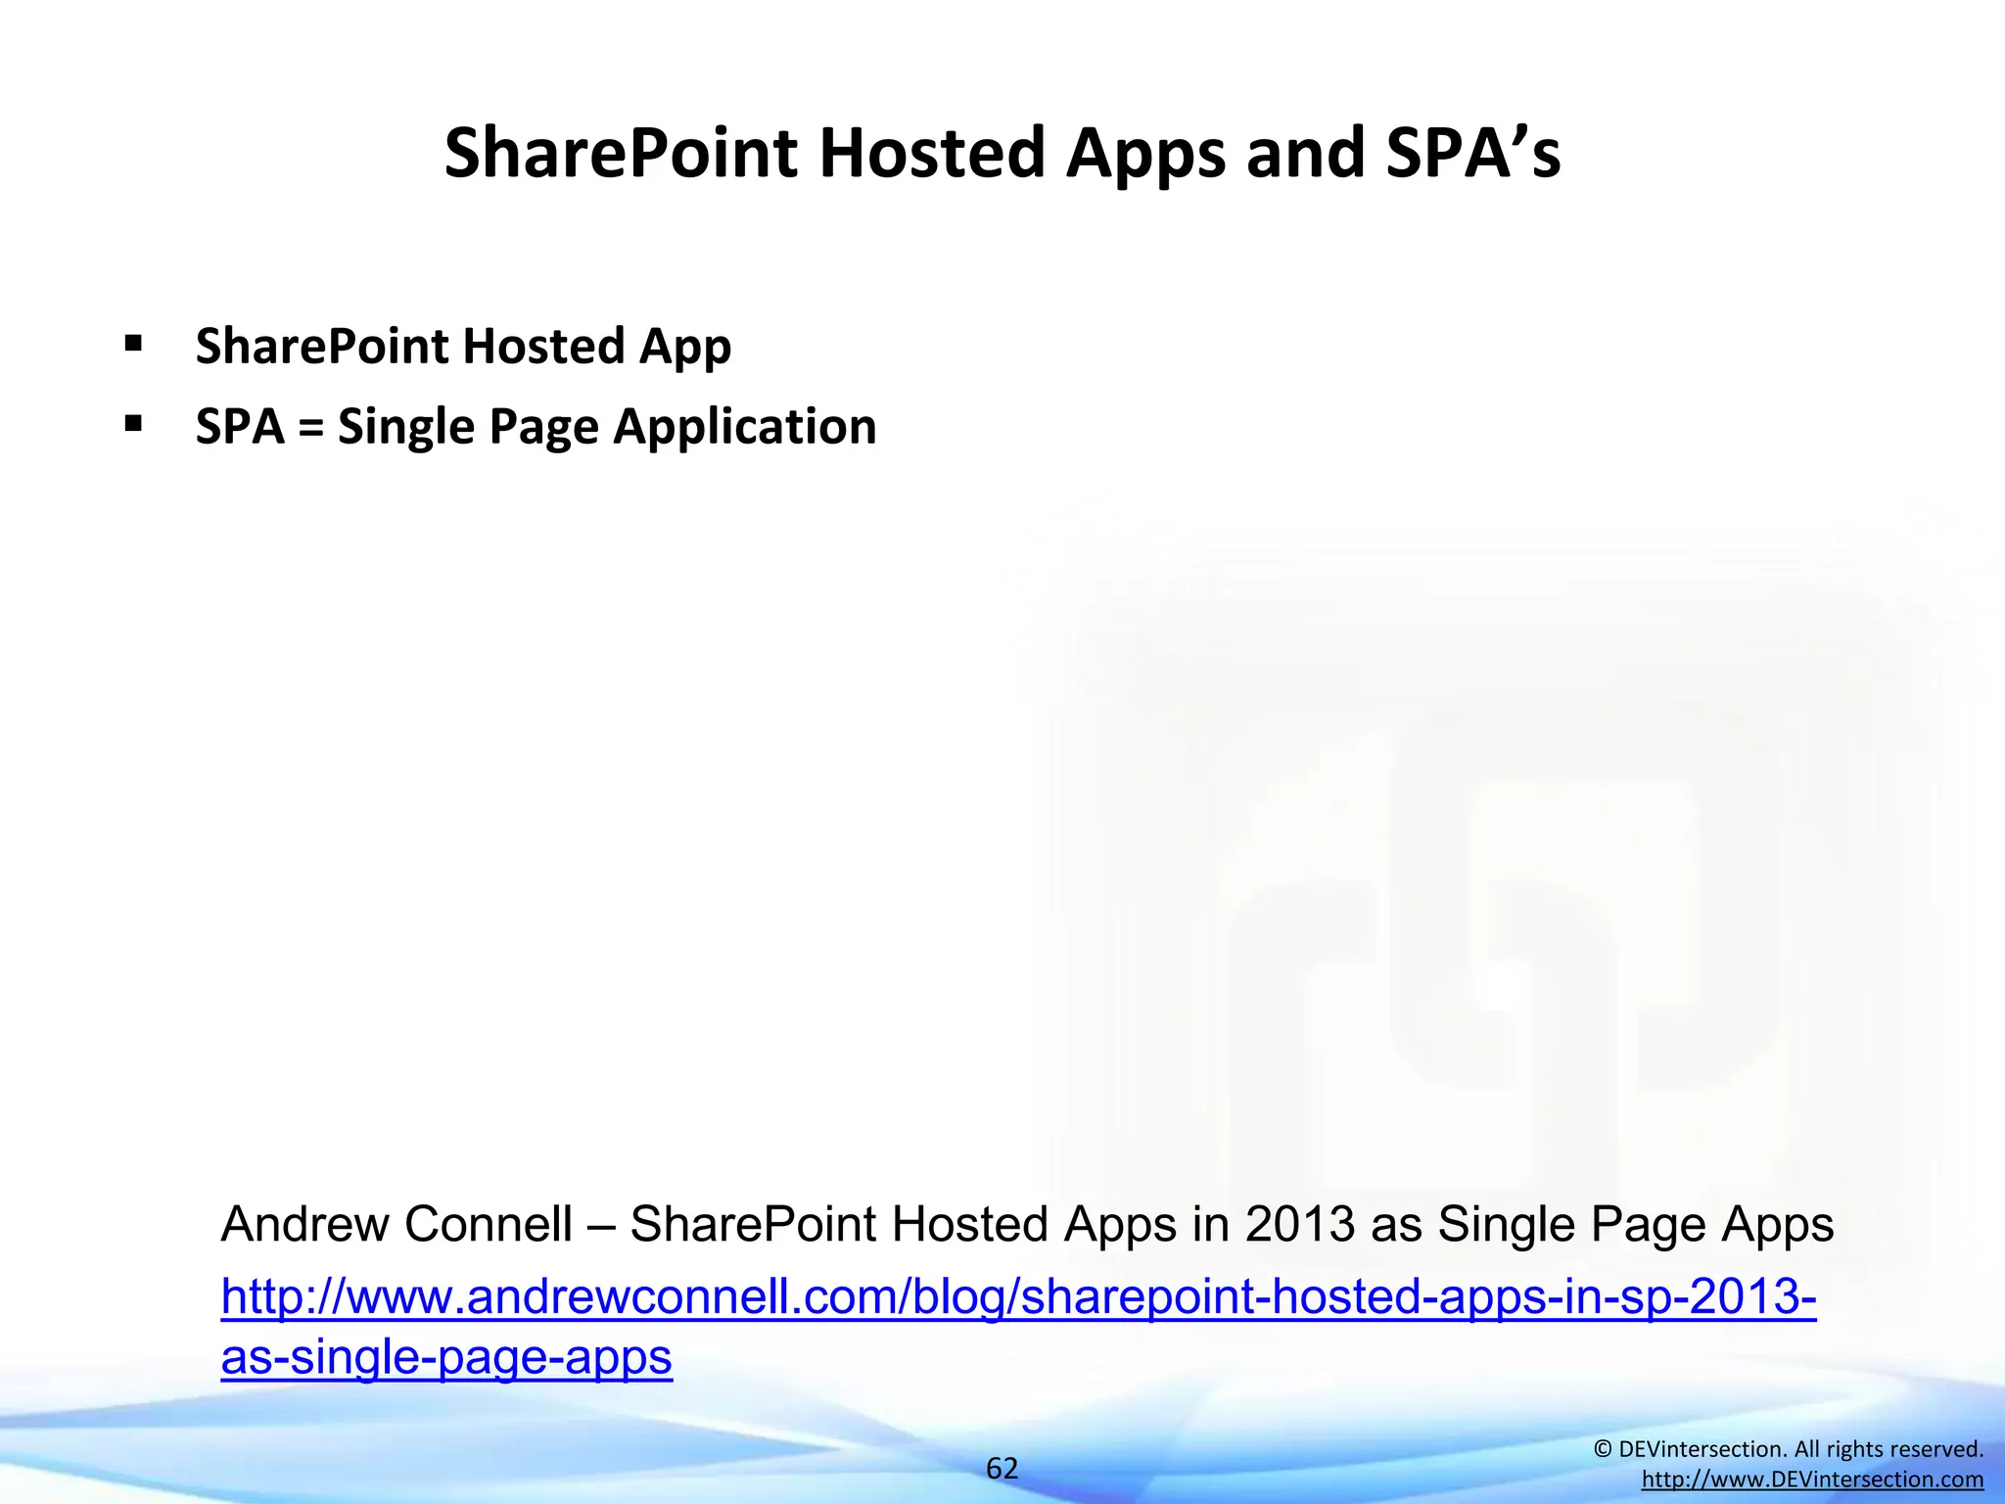Open the DEVintersection.com footer link
2005x1504 pixels.
pyautogui.click(x=1812, y=1480)
